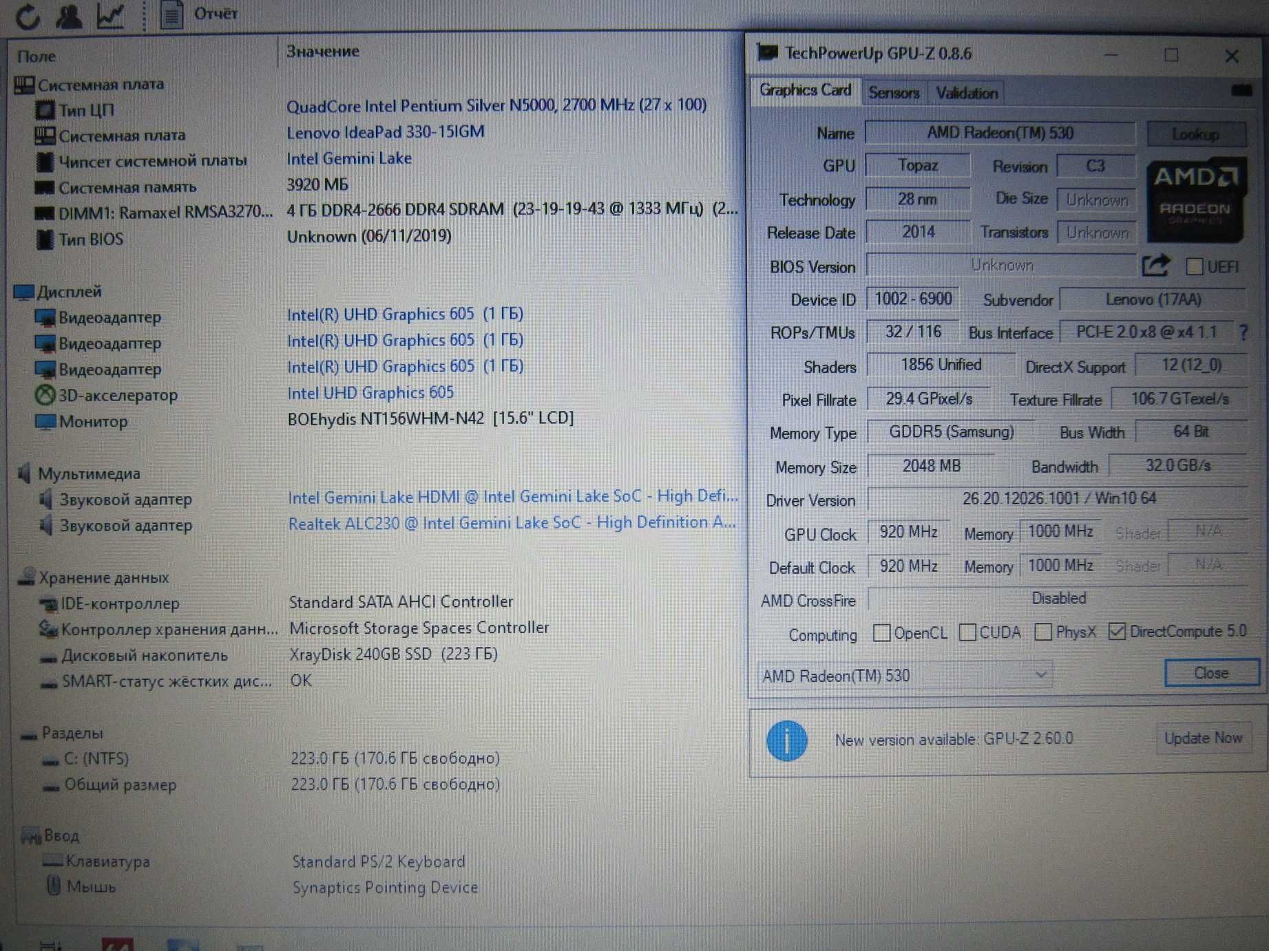The width and height of the screenshot is (1269, 951).
Task: Select the XrayDisk 240GB SSD value
Action: click(393, 654)
